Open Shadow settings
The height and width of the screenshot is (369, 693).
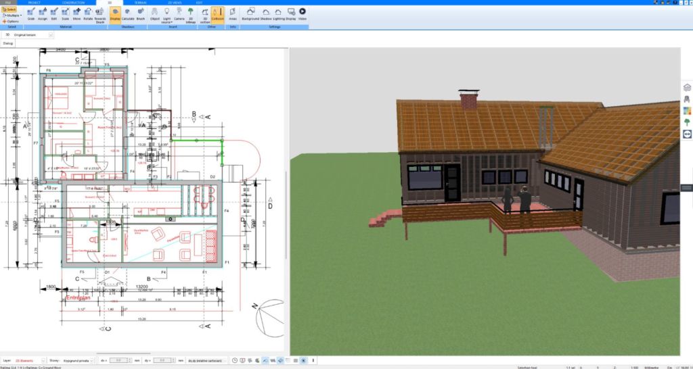[x=266, y=15]
